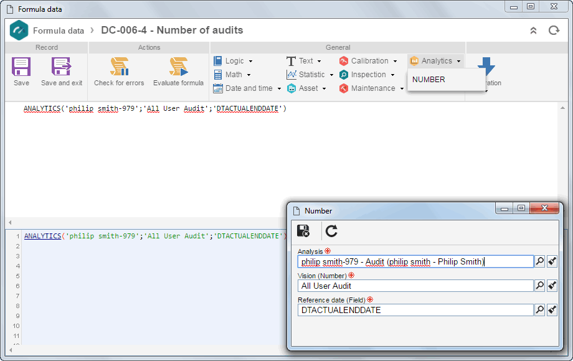This screenshot has width=573, height=361.
Task: Expand the Math dropdown arrow
Action: pyautogui.click(x=249, y=75)
